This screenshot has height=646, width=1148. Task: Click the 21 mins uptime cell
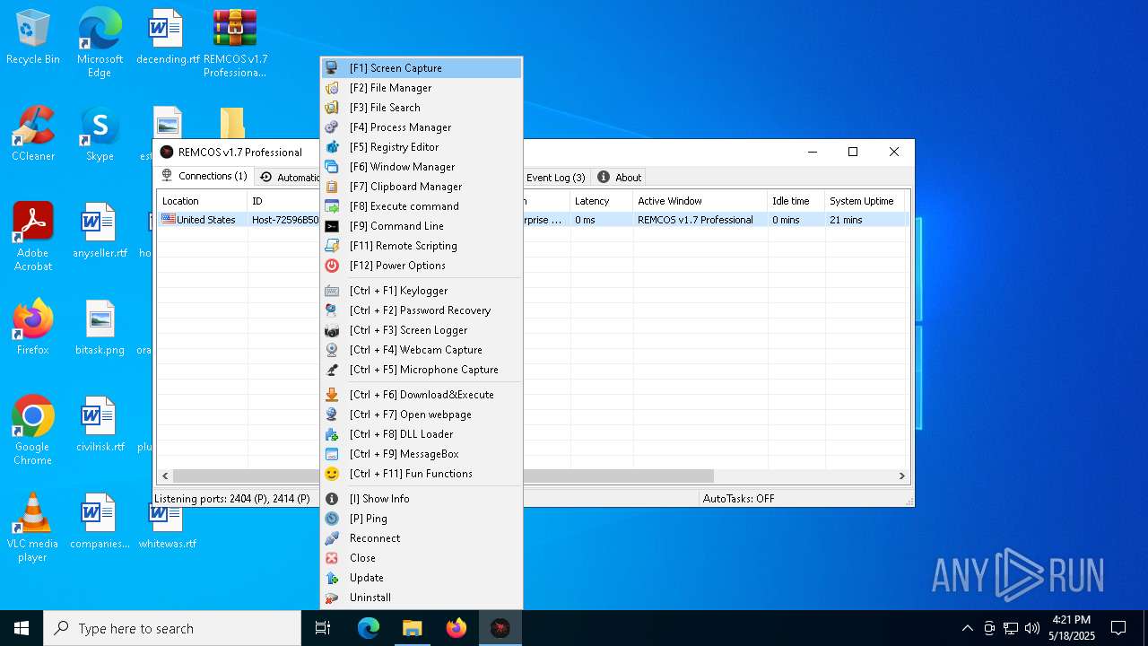pos(846,220)
